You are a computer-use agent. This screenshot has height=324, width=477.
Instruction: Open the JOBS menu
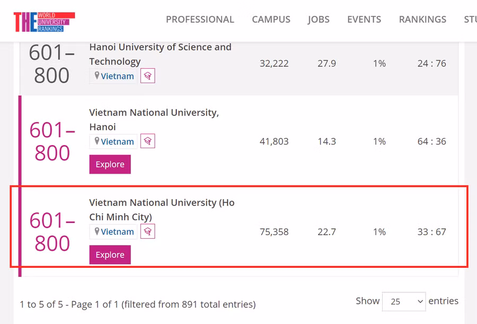[x=319, y=20]
